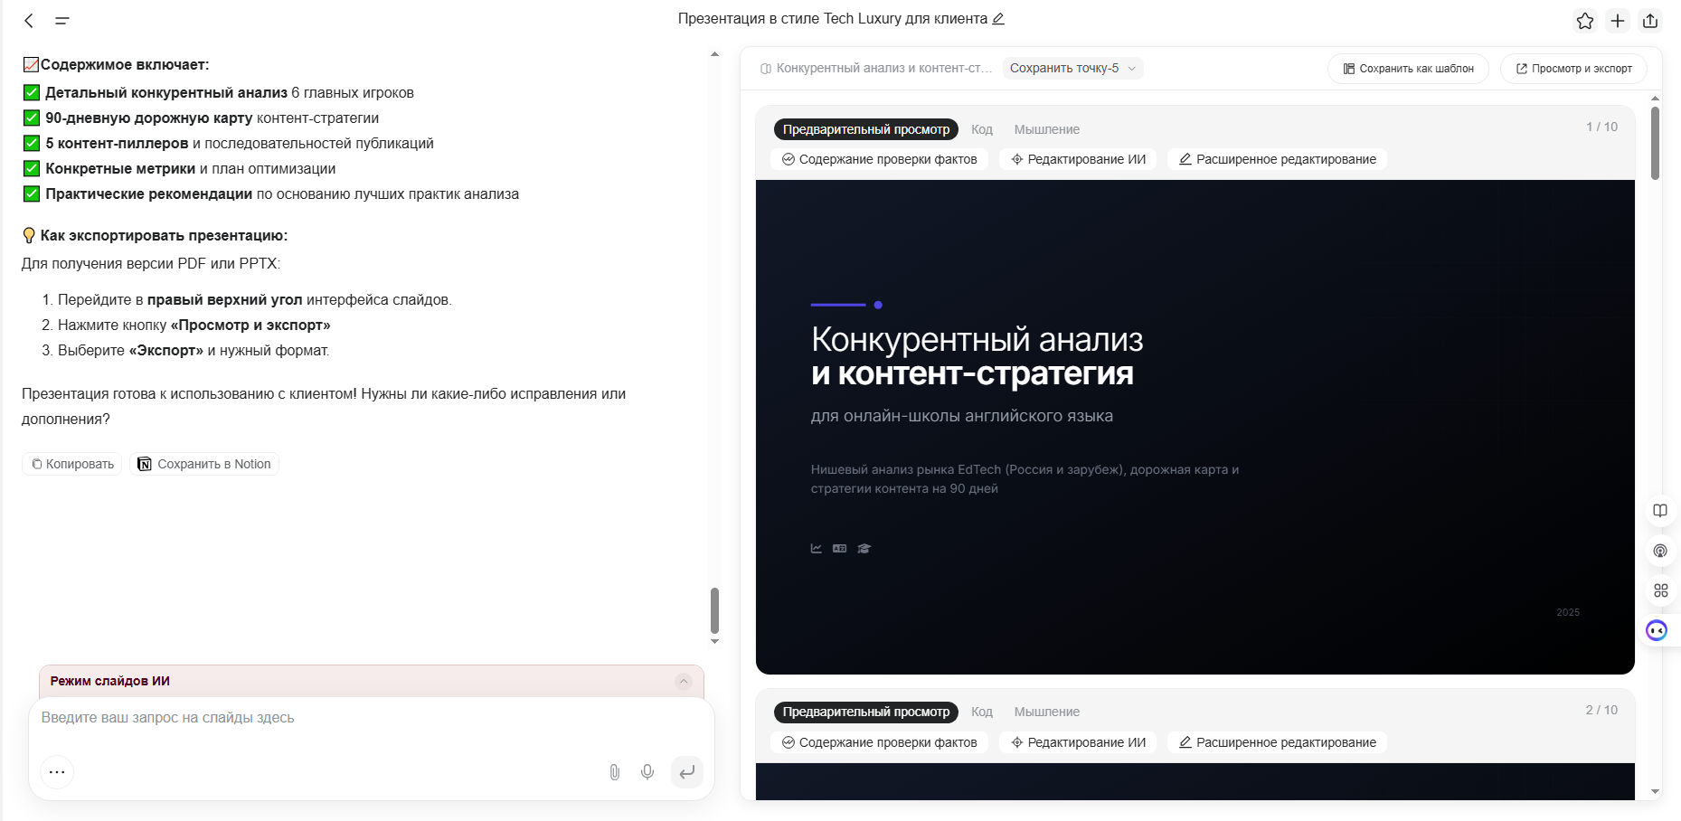Click Расширенное редактирование on slide 2
Viewport: 1681px width, 821px height.
pyautogui.click(x=1277, y=742)
